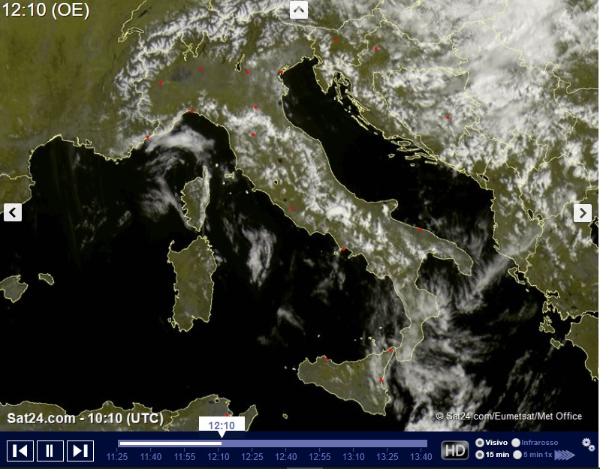Jump timeline to 12:55
Screen dimensions: 600x469
point(319,457)
